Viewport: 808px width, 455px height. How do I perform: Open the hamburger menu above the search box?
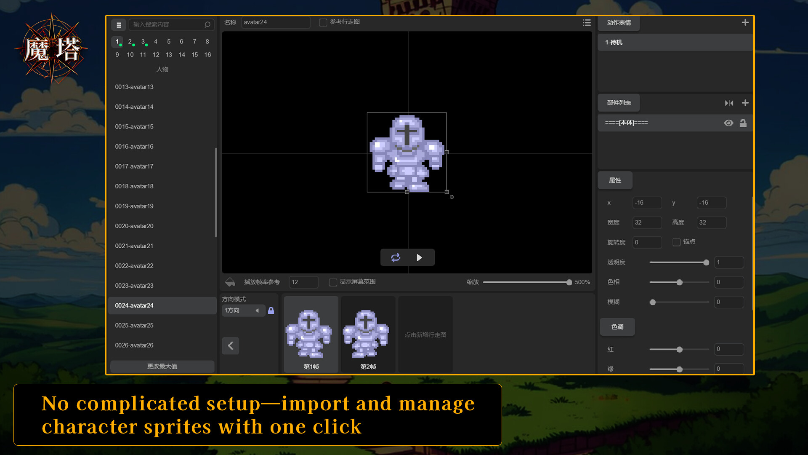[118, 25]
